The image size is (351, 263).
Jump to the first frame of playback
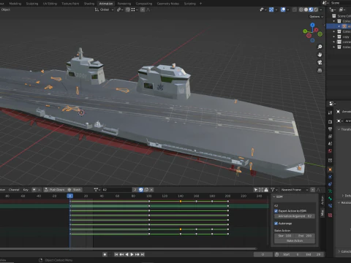coord(116,254)
